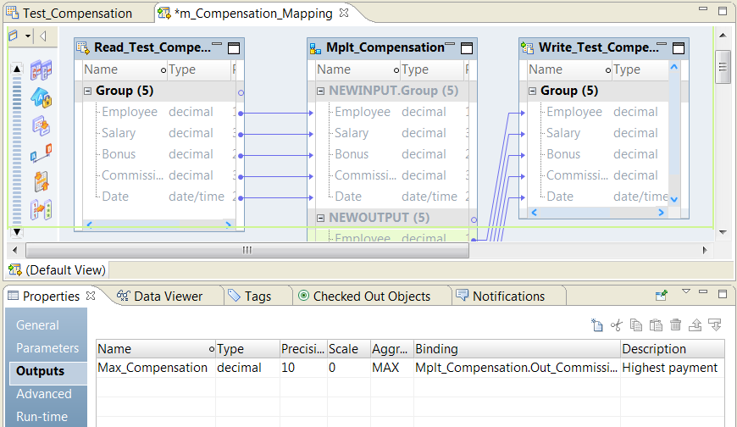Click the Copy icon in Outputs toolbar
The image size is (737, 427).
point(636,324)
